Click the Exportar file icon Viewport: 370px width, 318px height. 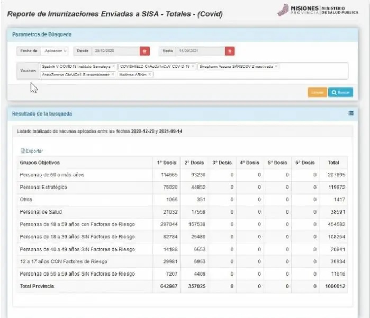[23, 151]
